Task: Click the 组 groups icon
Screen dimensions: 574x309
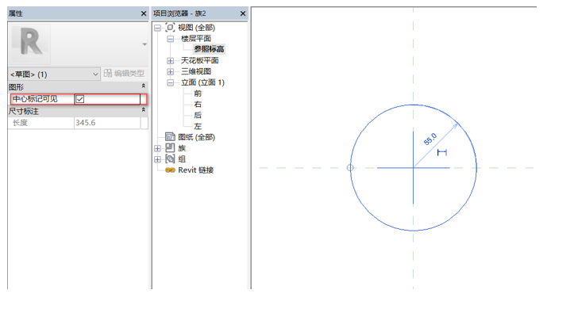Action: tap(170, 159)
